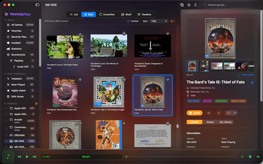Image resolution: width=263 pixels, height=164 pixels.
Task: Select The Bard's Tale Construction Set cover
Action: pos(65,92)
